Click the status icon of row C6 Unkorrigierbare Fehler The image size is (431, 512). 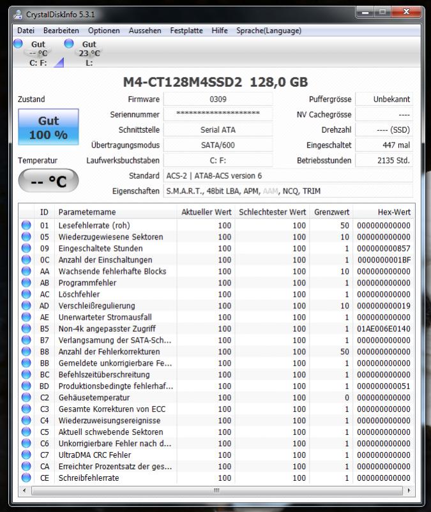26,443
